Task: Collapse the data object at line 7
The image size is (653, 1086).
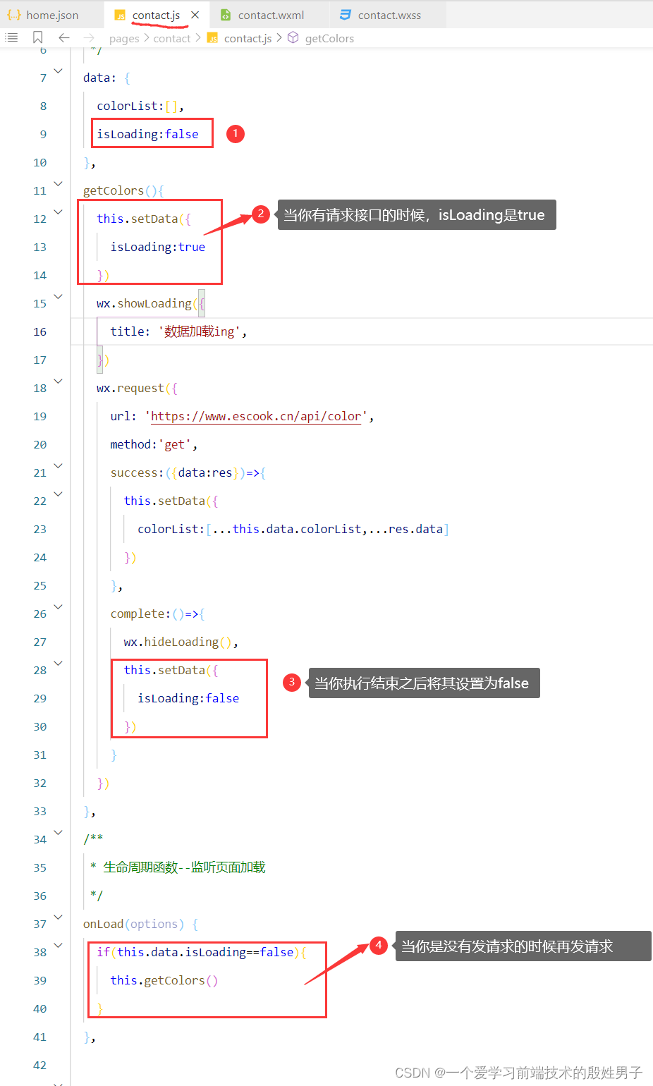Action: (x=58, y=71)
